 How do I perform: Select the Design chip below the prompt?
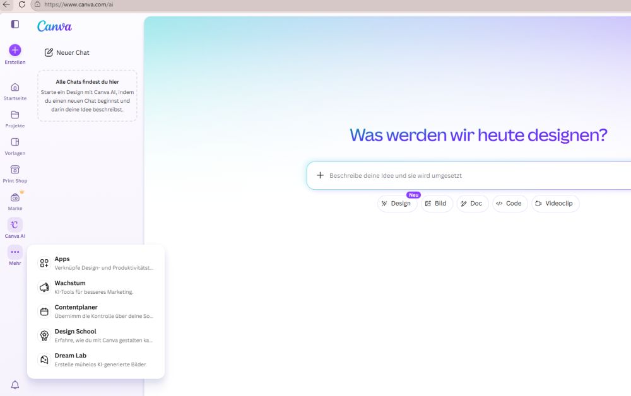tap(397, 204)
